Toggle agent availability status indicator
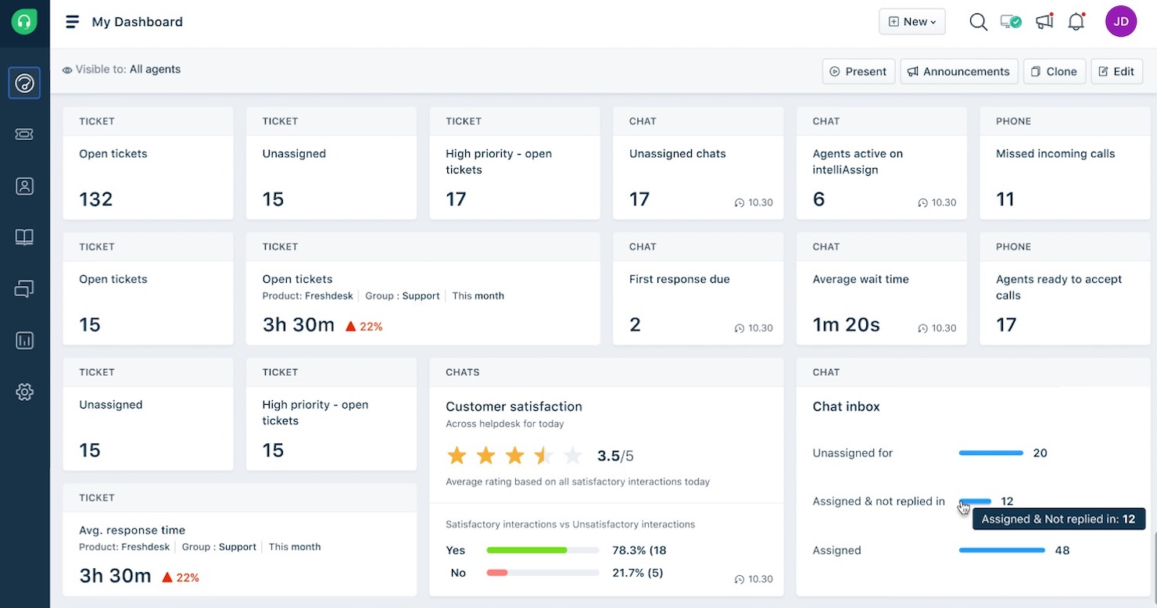The height and width of the screenshot is (608, 1157). (1010, 22)
